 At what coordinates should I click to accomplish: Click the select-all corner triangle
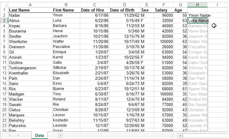5,5
